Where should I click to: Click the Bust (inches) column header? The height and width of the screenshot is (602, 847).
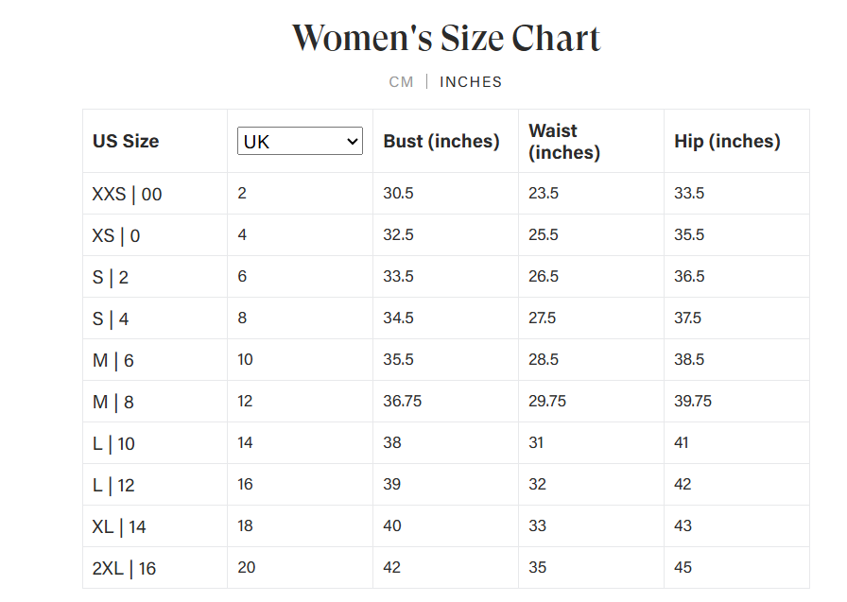click(x=441, y=141)
